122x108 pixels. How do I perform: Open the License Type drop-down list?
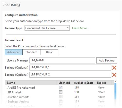point(47,28)
